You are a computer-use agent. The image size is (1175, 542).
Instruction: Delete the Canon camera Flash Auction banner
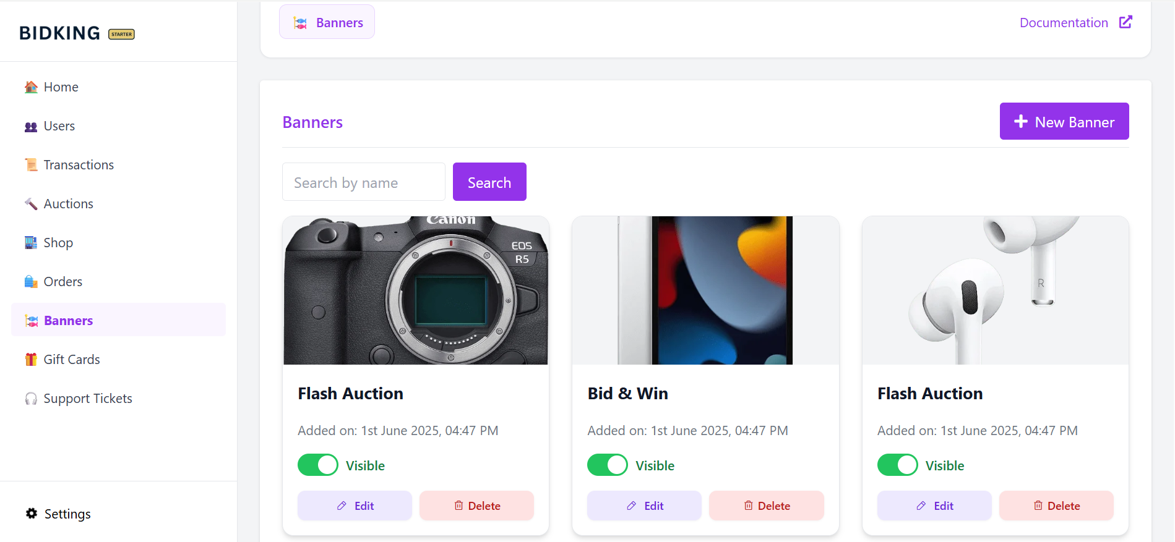click(x=477, y=506)
